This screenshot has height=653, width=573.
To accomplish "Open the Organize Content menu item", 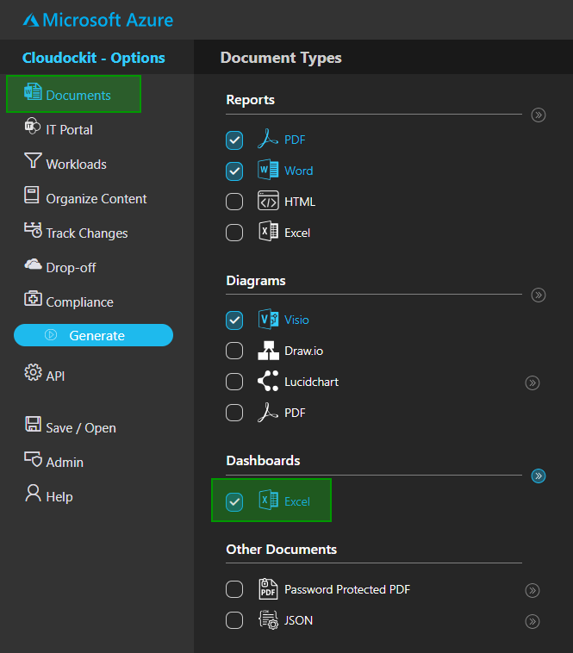I will 96,199.
